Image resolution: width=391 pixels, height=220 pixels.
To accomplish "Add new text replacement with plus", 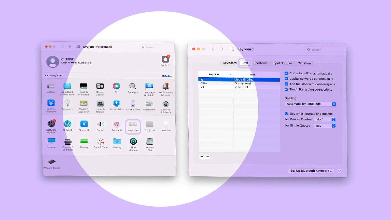I will click(x=202, y=157).
